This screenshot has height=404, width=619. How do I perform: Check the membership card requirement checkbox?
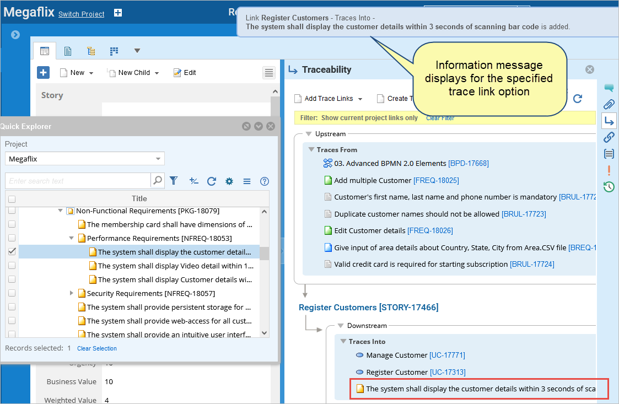click(x=12, y=224)
